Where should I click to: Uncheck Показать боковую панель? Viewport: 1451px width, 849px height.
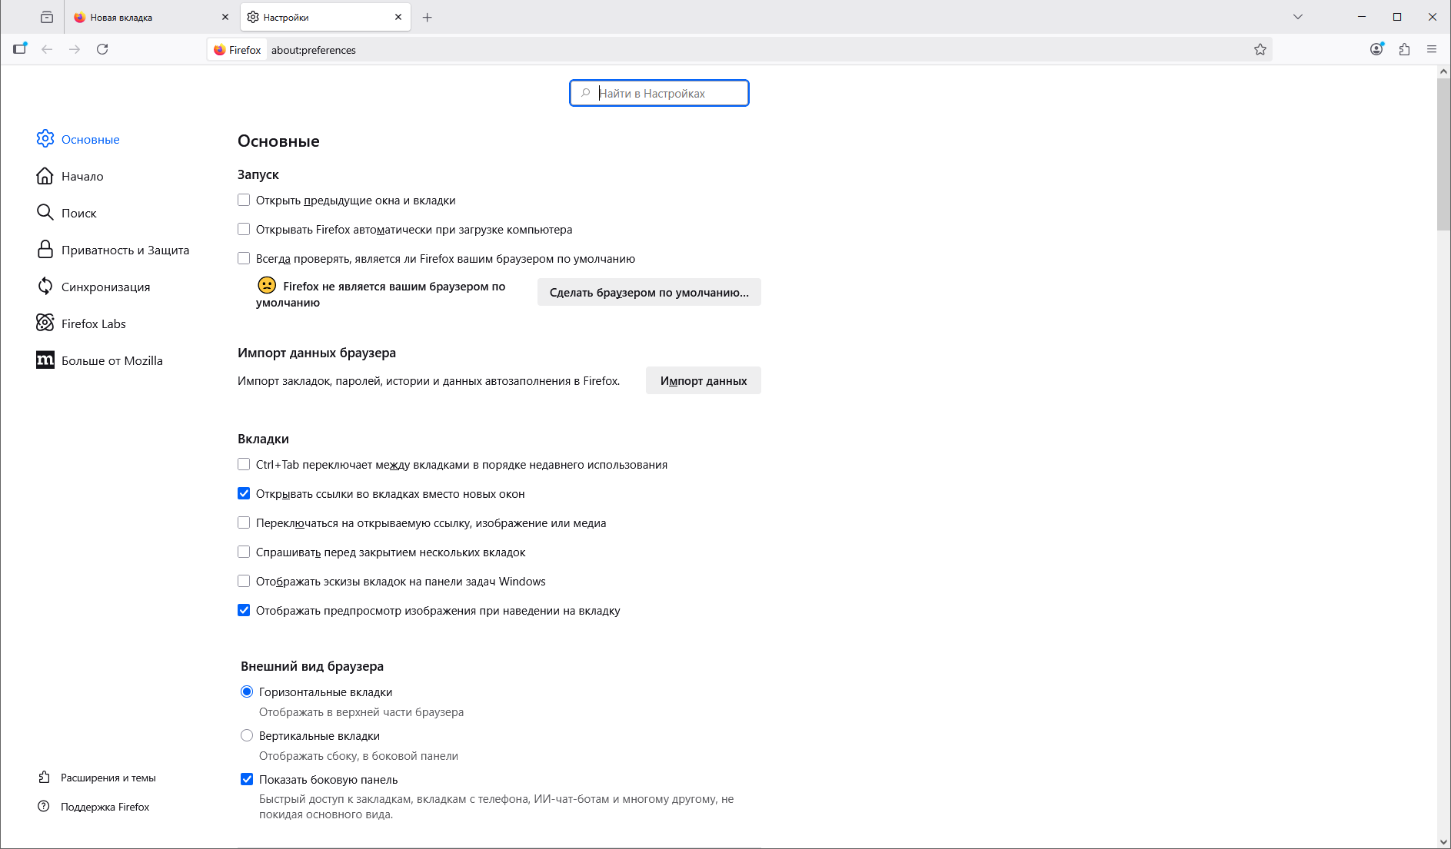pyautogui.click(x=247, y=779)
